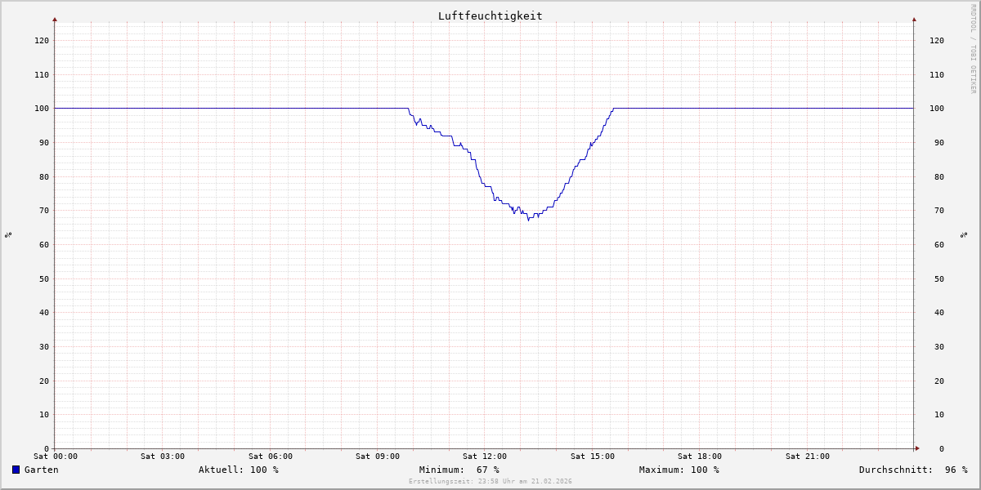This screenshot has height=490, width=981.
Task: Click the red arrow at x-axis end
Action: coord(917,448)
